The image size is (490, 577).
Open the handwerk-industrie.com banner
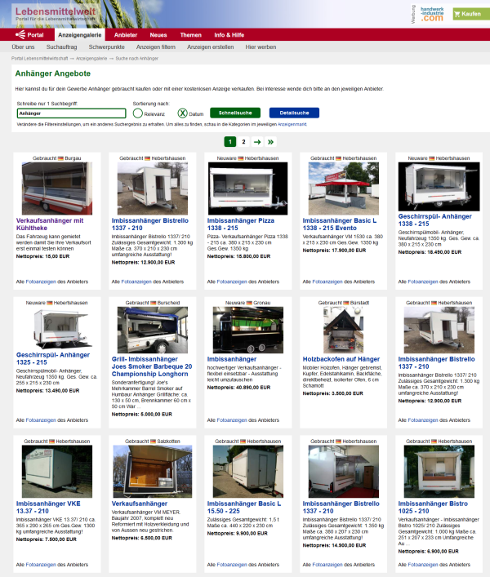point(432,14)
